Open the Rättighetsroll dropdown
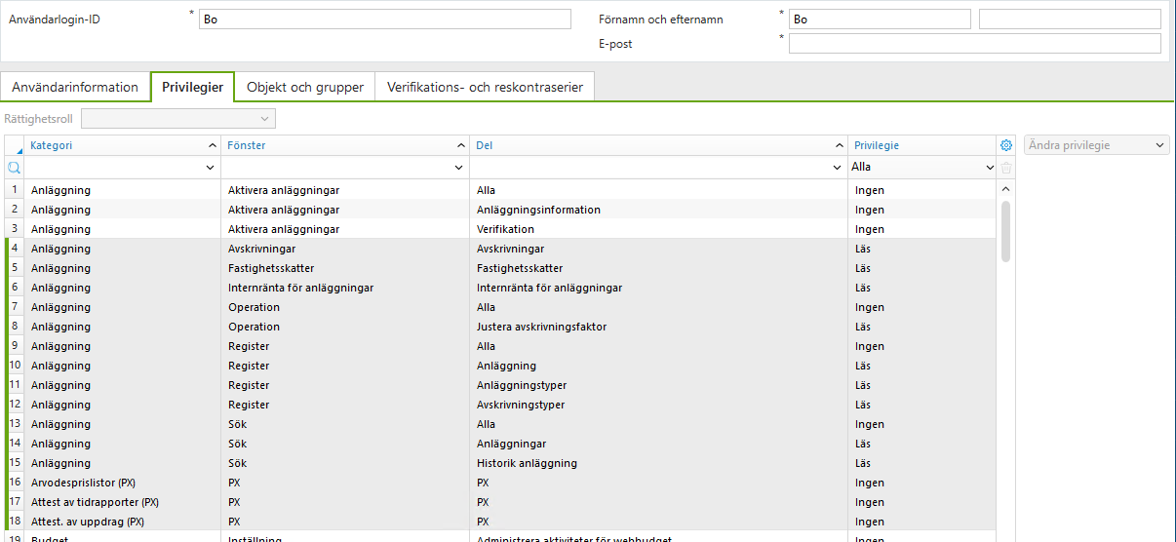The image size is (1176, 542). 178,119
